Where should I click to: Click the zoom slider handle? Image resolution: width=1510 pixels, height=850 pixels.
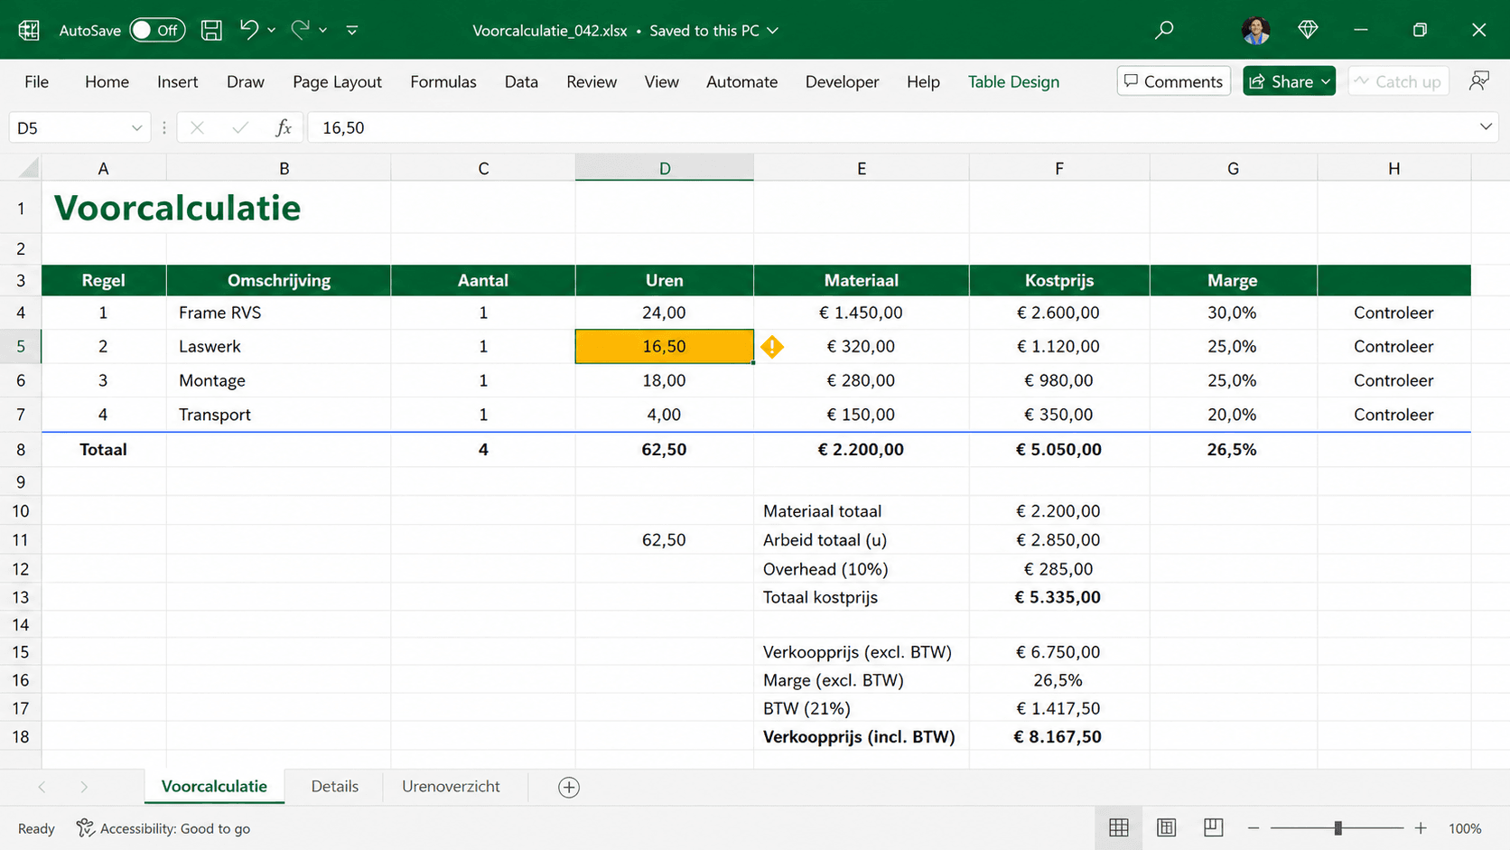(1338, 828)
